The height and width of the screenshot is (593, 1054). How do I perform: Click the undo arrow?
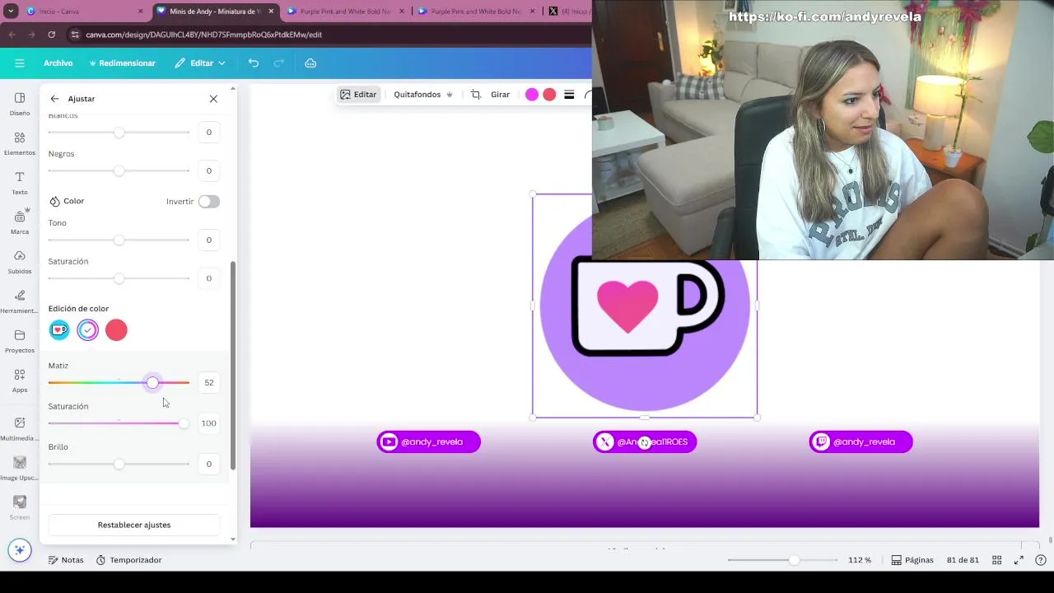(254, 63)
